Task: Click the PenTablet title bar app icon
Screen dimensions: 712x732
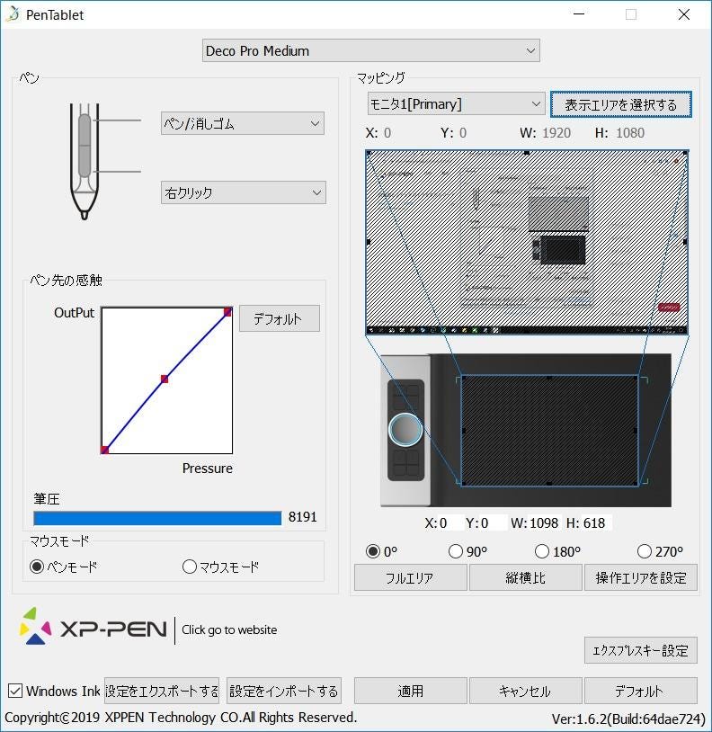Action: (x=13, y=14)
